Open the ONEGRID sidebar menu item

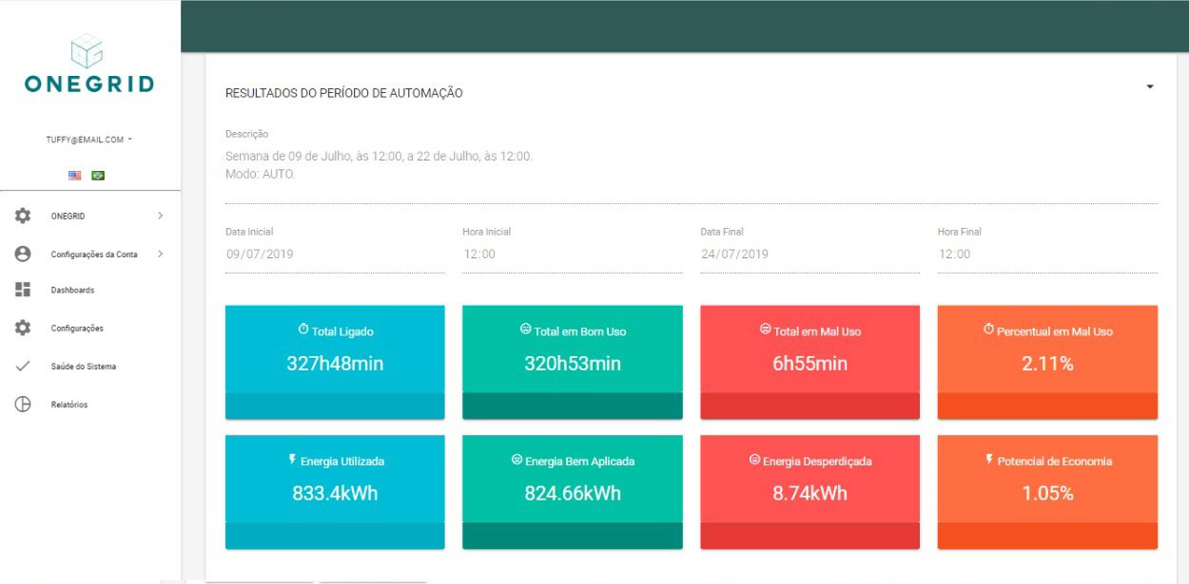[90, 217]
